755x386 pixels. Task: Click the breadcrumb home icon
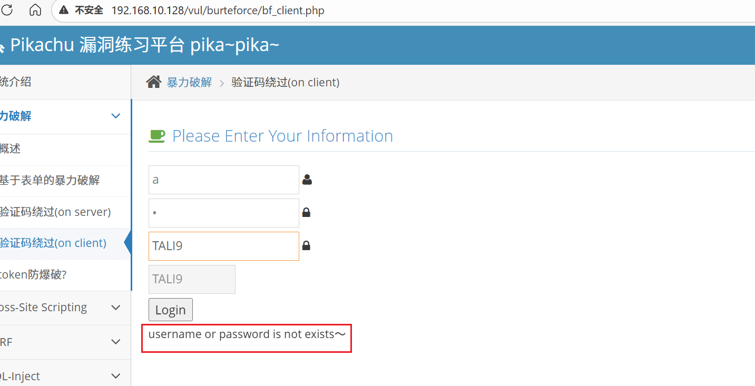pos(153,82)
